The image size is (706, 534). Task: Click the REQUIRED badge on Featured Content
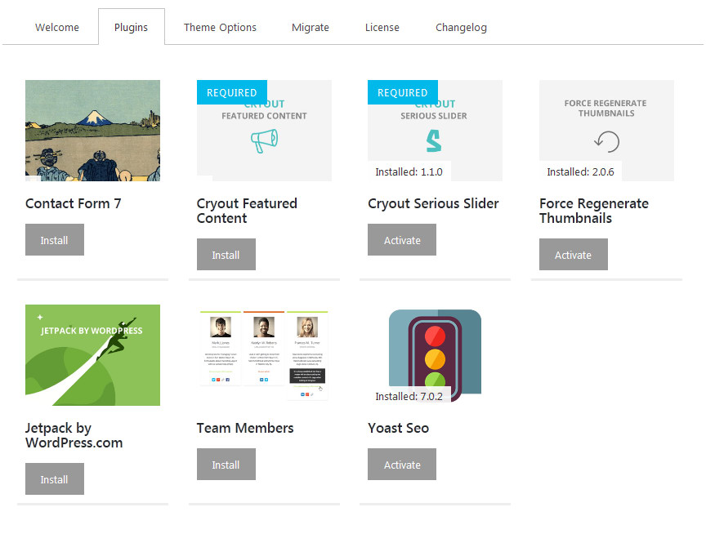point(232,92)
